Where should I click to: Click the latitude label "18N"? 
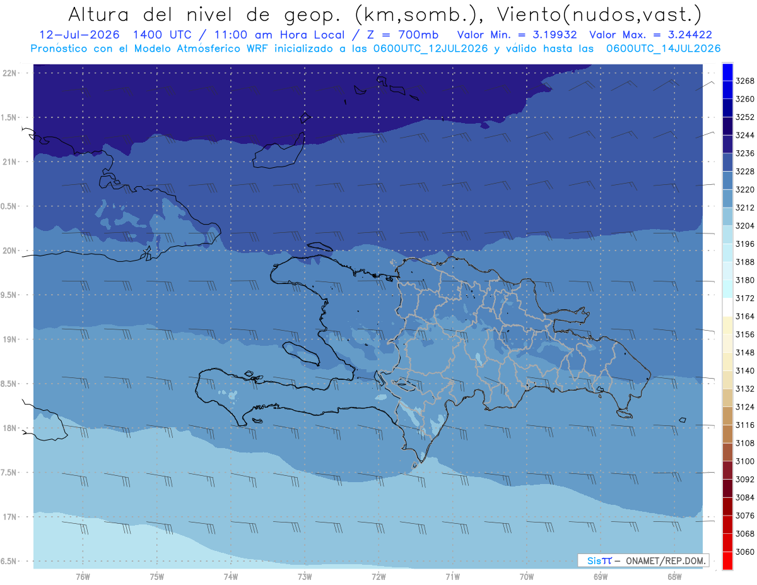click(x=10, y=428)
